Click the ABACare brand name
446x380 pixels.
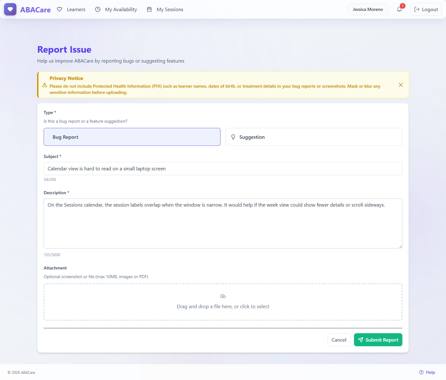(x=35, y=10)
